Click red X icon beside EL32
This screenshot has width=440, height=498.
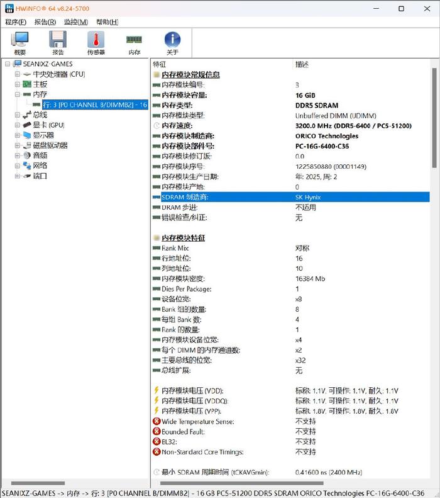pyautogui.click(x=157, y=441)
